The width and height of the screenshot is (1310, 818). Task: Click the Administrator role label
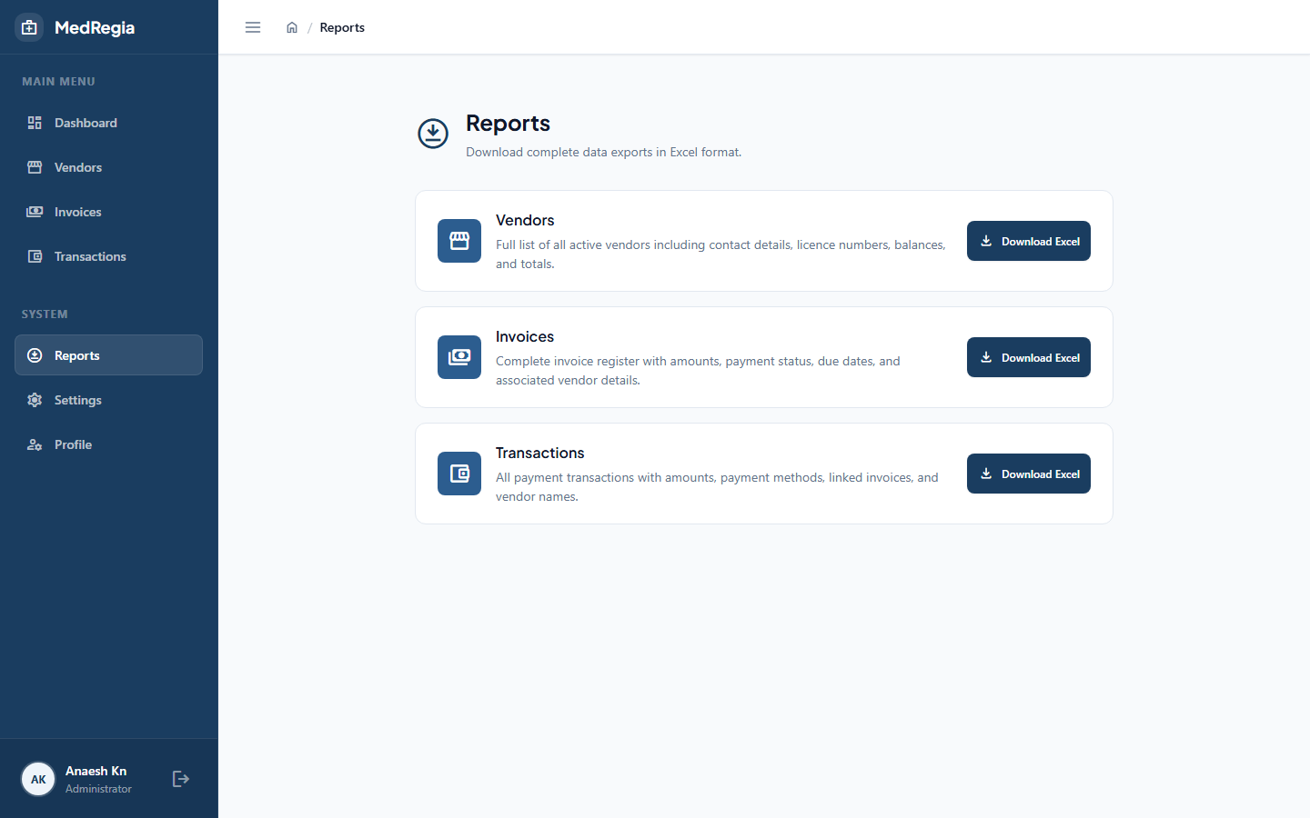(x=98, y=789)
